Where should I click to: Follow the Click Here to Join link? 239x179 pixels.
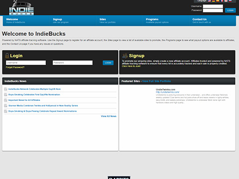131,66
